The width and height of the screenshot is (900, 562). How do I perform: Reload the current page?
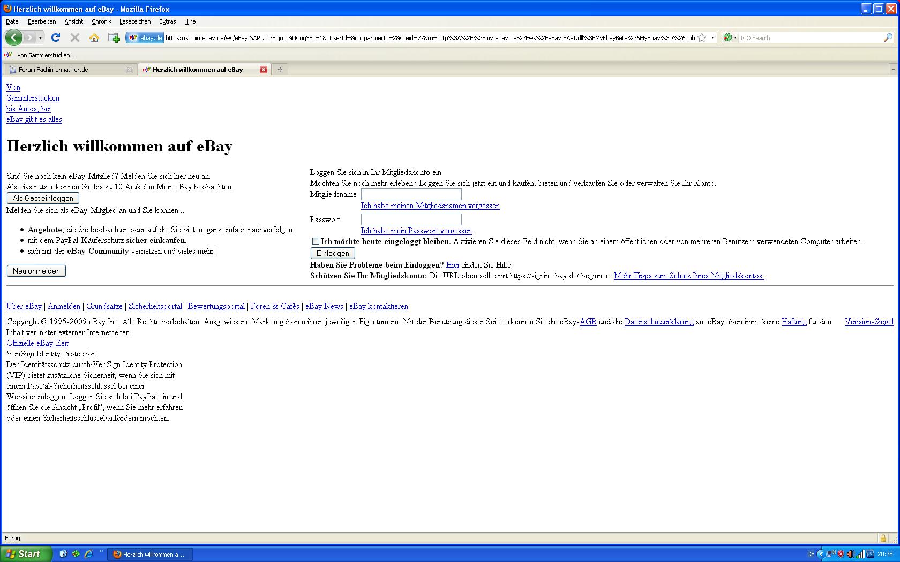55,37
